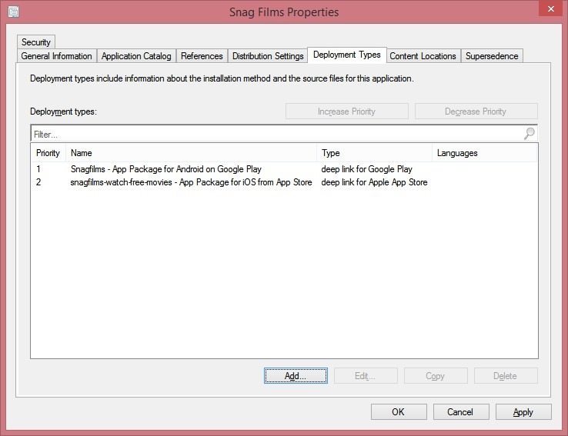Viewport: 568px width, 436px height.
Task: Switch to the References tab
Action: [202, 56]
